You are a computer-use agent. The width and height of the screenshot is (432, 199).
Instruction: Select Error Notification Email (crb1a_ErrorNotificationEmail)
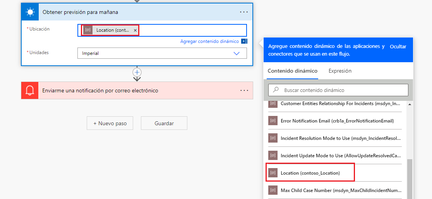click(x=335, y=121)
